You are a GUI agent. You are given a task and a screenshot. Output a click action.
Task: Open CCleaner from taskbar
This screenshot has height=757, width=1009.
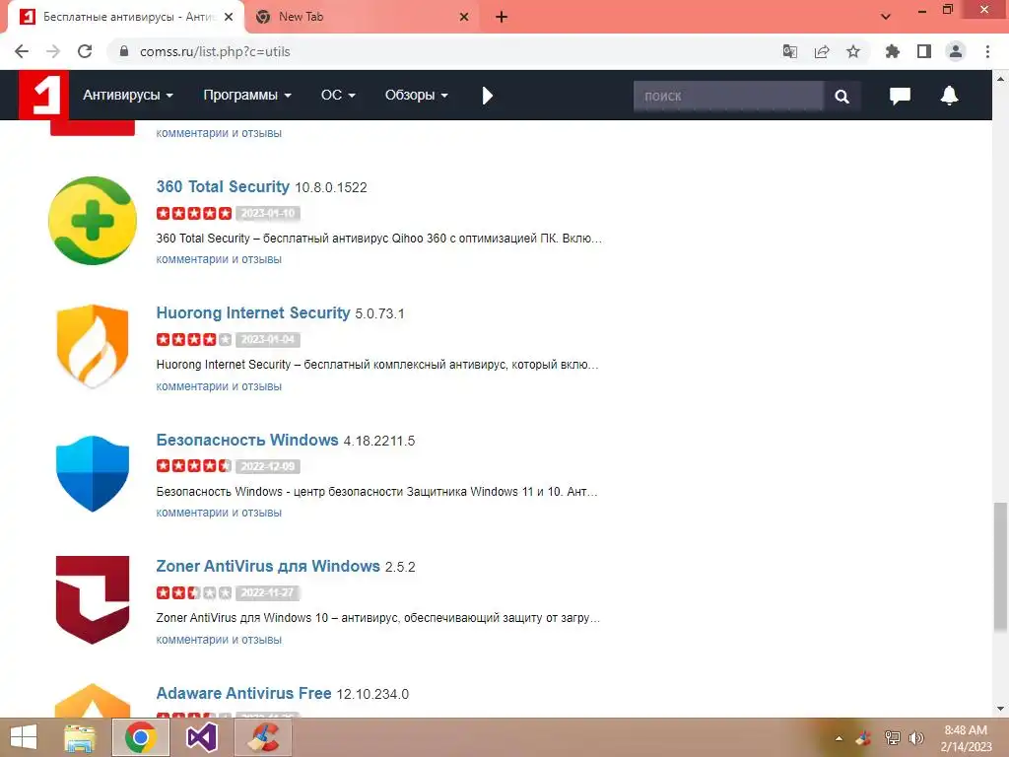coord(263,737)
